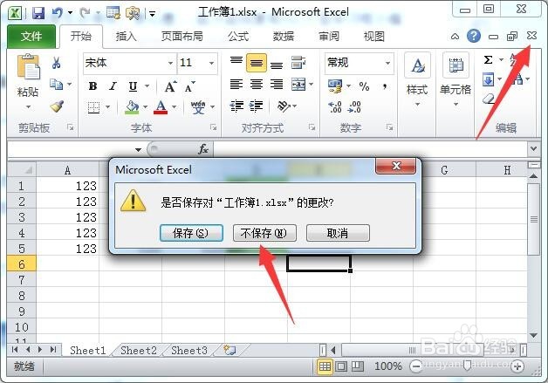Click 保存(S) button in dialog
548x383 pixels.
click(191, 233)
